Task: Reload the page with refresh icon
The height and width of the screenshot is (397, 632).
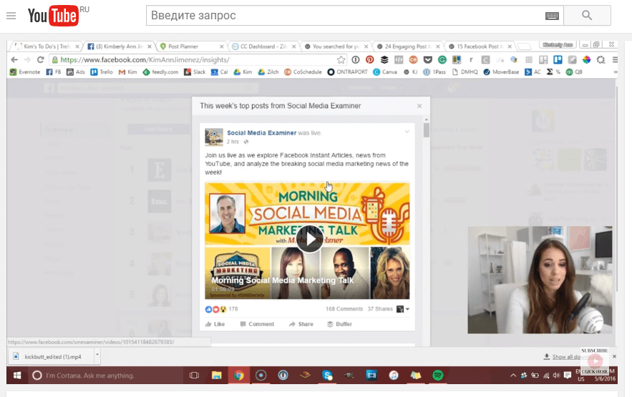Action: click(40, 59)
